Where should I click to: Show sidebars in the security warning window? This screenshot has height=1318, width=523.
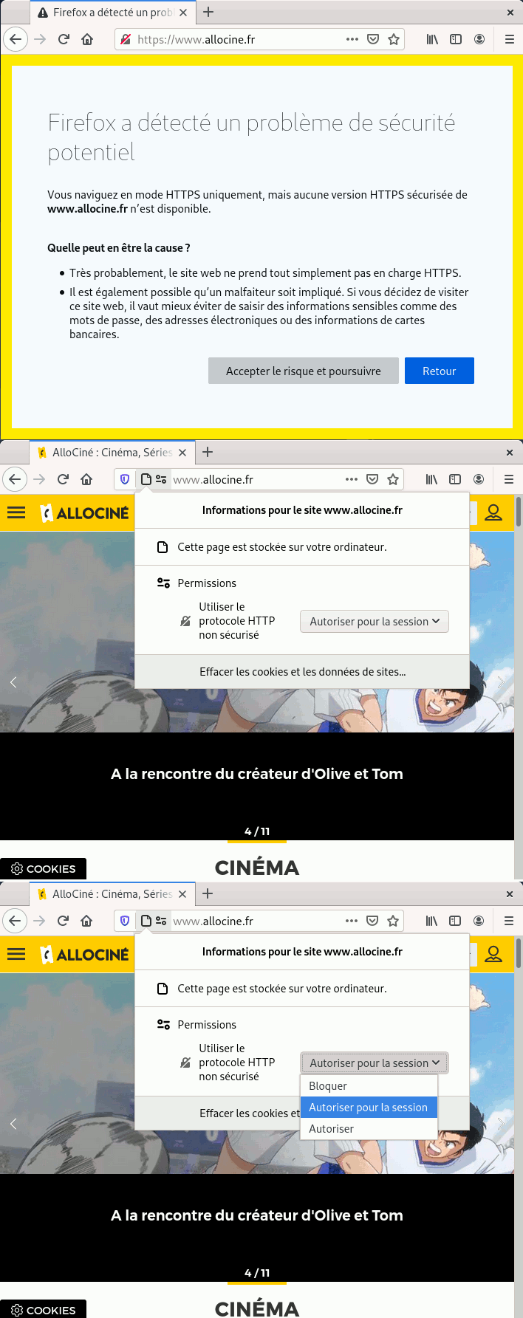coord(456,39)
